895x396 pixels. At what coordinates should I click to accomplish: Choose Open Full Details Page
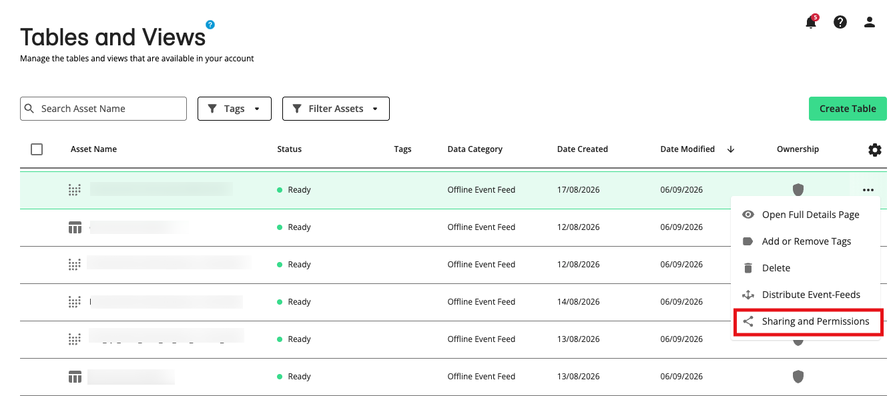click(806, 215)
